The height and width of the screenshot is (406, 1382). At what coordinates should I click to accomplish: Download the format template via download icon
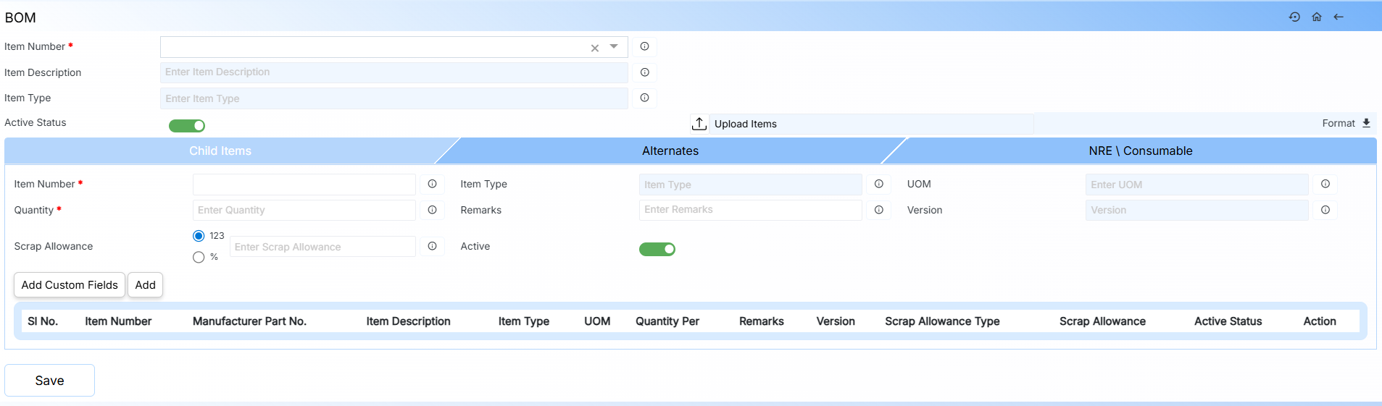[1366, 123]
